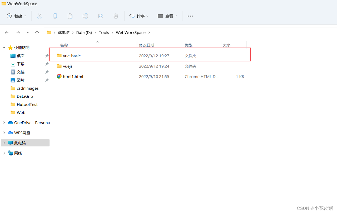Go back with the left arrow
The image size is (337, 213).
click(x=7, y=33)
